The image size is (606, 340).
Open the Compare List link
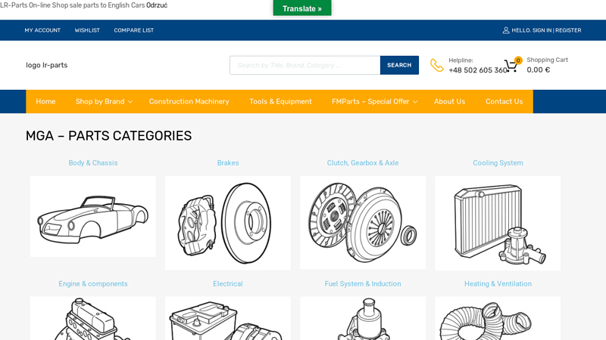[134, 30]
